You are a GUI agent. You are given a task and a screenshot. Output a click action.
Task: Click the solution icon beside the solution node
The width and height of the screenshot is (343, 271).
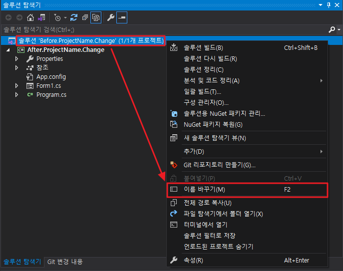pos(11,41)
